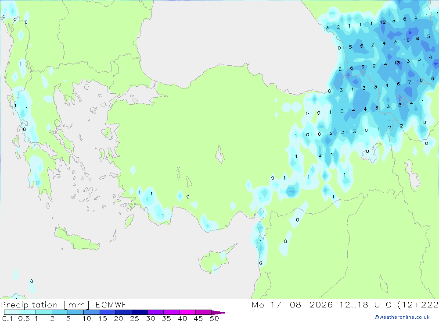Click the 'Mo 17-08-2026' date text
The width and height of the screenshot is (439, 321).
point(292,305)
